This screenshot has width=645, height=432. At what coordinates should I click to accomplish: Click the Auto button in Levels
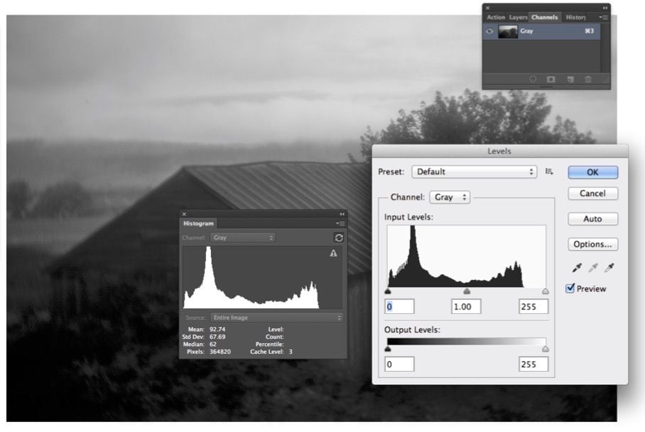click(592, 219)
